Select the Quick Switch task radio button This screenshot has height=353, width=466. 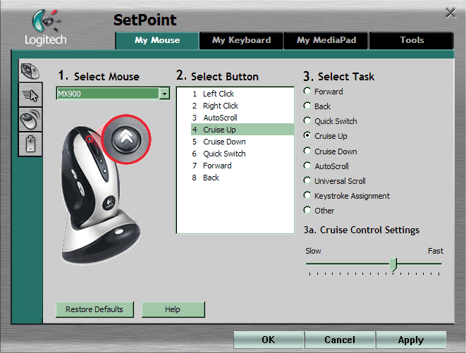pos(307,121)
